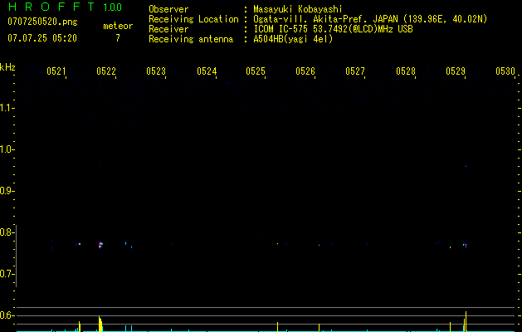Click the meteor label
522x332 pixels.
coord(118,26)
